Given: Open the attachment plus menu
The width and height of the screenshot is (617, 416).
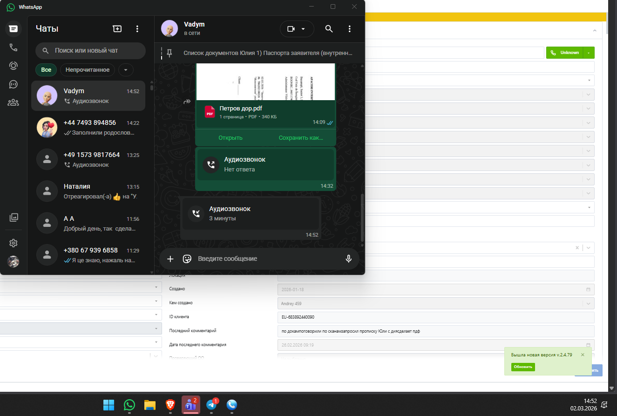Looking at the screenshot, I should tap(170, 259).
